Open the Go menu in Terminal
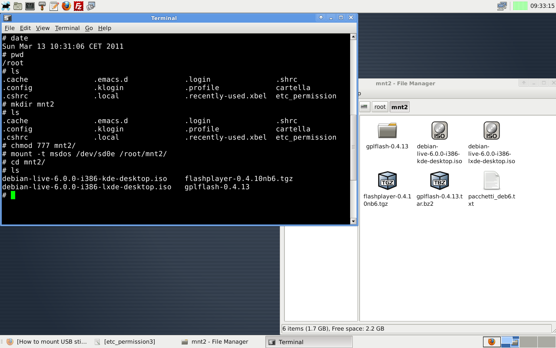Viewport: 556px width, 348px height. pyautogui.click(x=89, y=28)
